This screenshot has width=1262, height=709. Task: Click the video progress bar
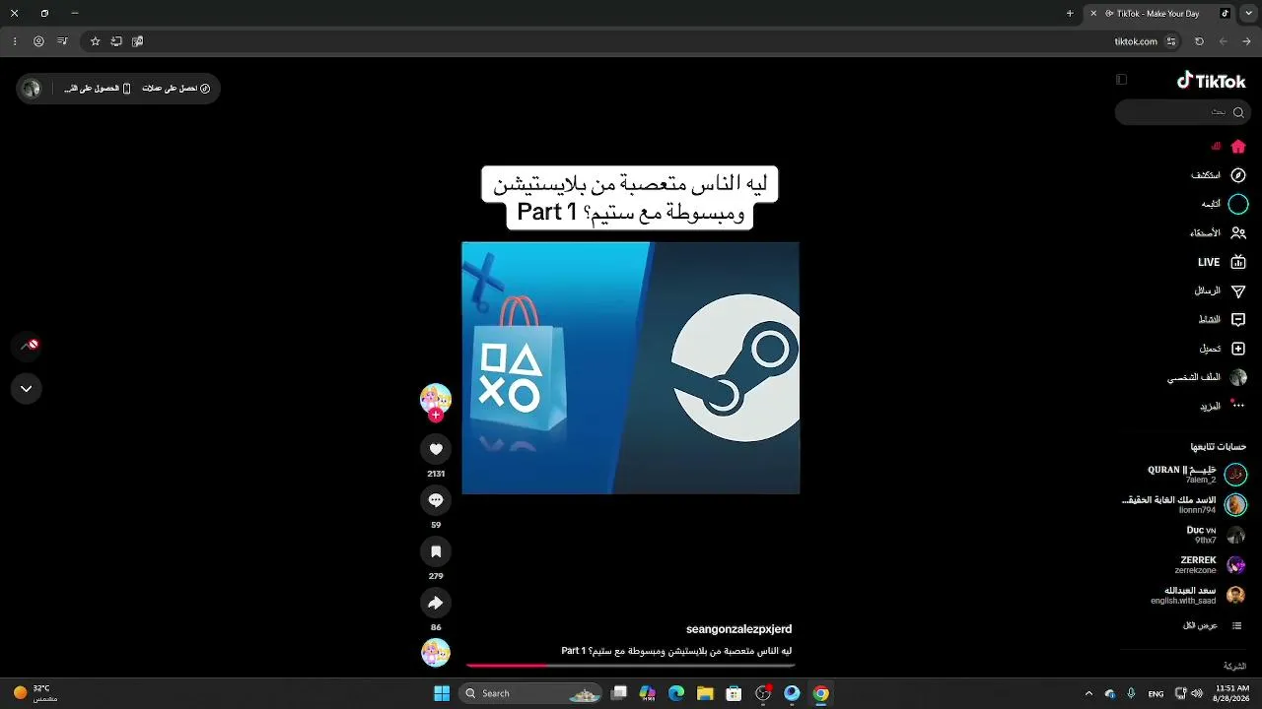(x=630, y=666)
